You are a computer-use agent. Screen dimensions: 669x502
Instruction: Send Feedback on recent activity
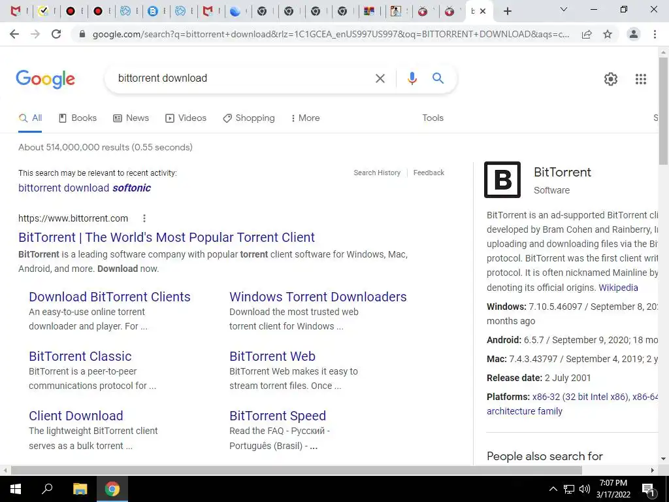(x=429, y=173)
